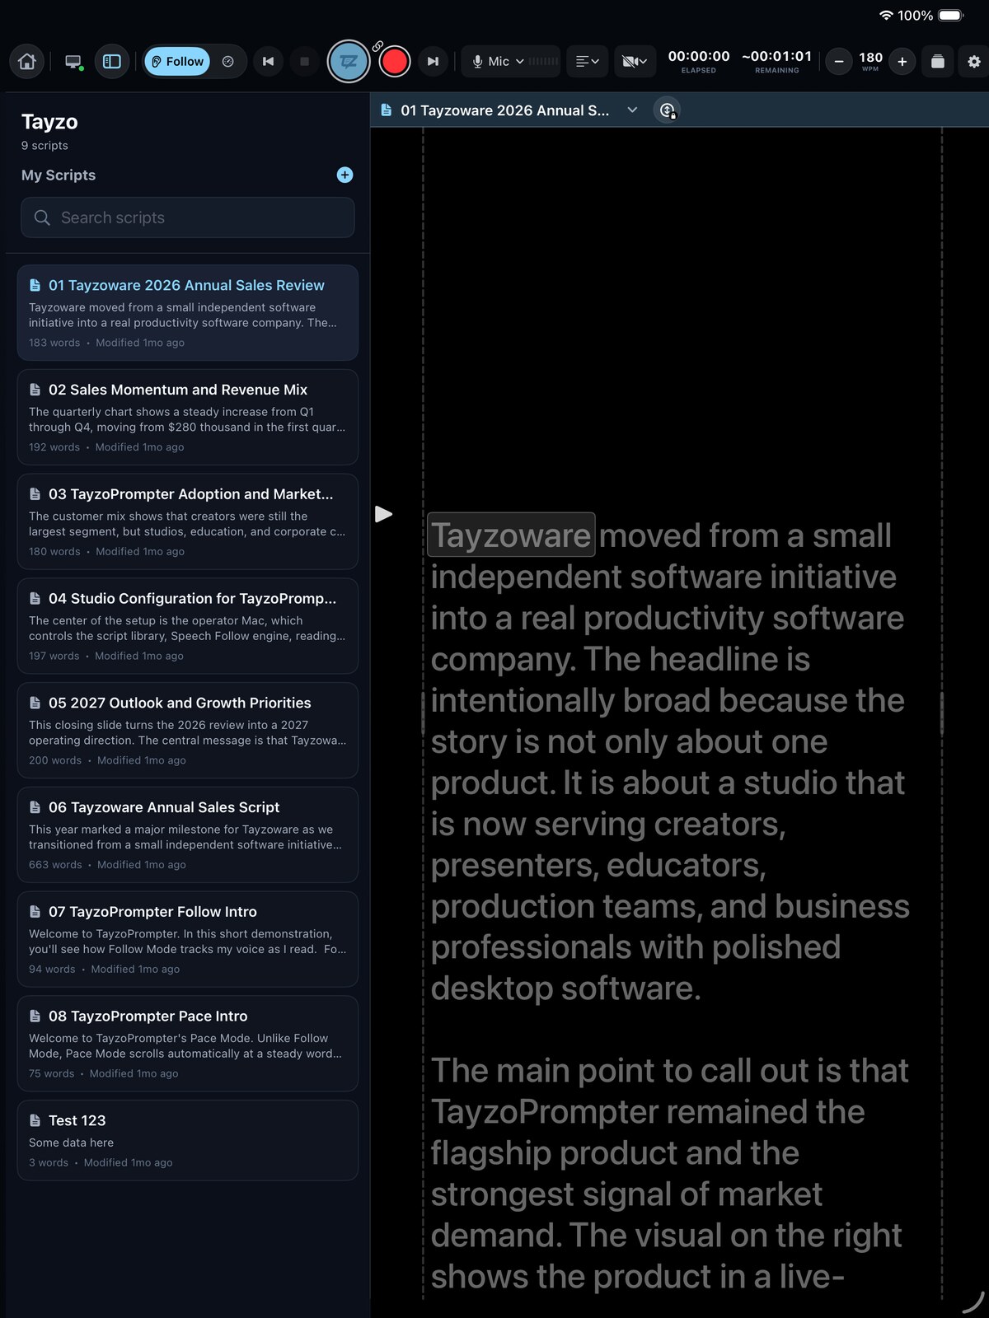Click document icon of Test 123
Image resolution: width=989 pixels, height=1318 pixels.
(35, 1120)
